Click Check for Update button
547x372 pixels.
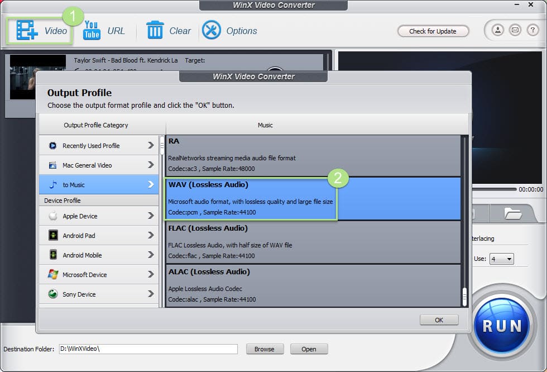pyautogui.click(x=433, y=31)
